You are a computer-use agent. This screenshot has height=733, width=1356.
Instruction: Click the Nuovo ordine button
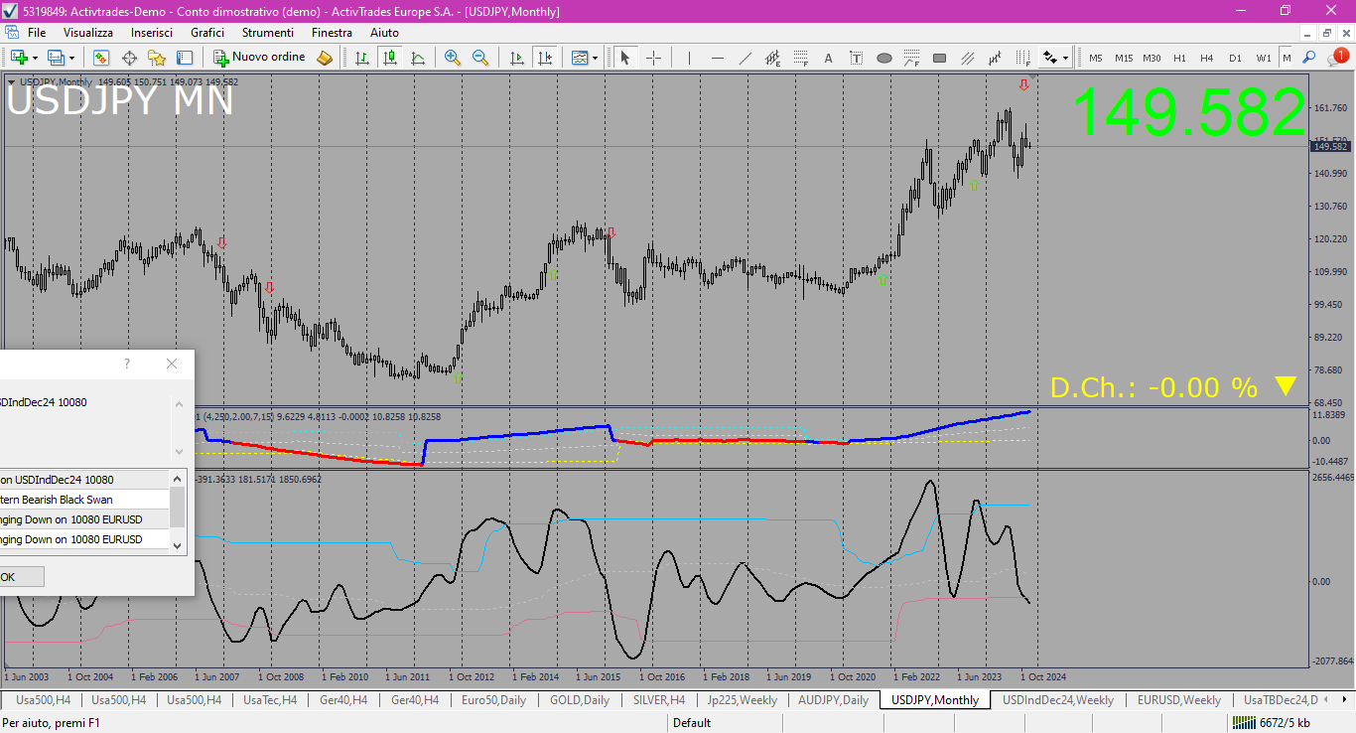(x=260, y=58)
